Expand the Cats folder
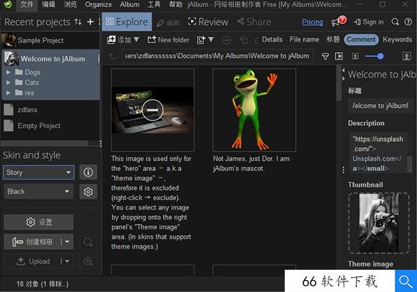This screenshot has height=292, width=417. click(8, 82)
